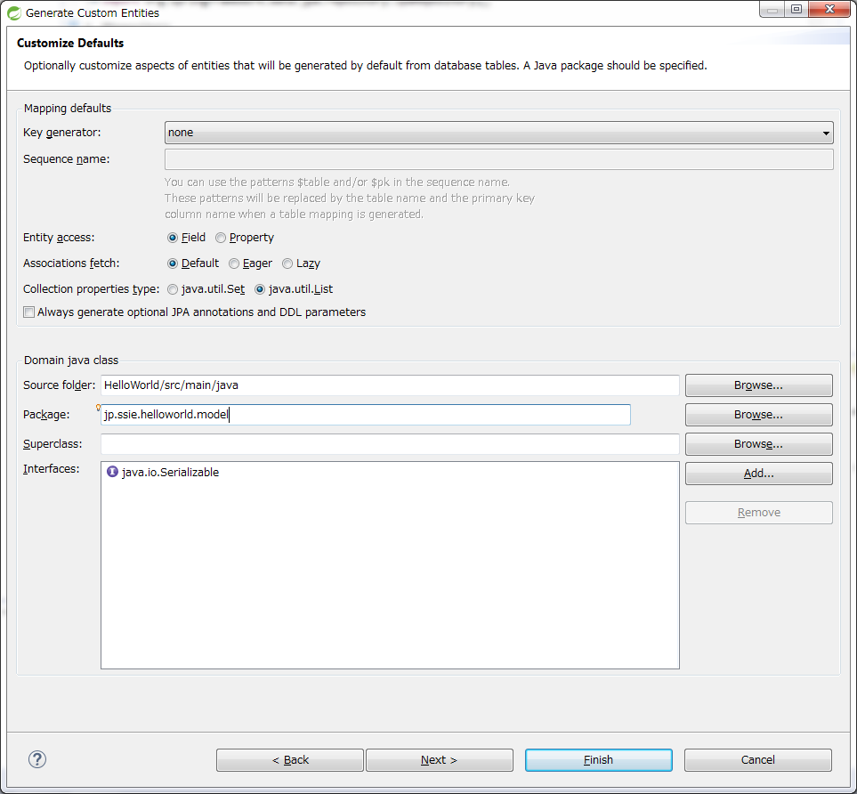Click the Finish button
Image resolution: width=857 pixels, height=794 pixels.
pyautogui.click(x=598, y=759)
